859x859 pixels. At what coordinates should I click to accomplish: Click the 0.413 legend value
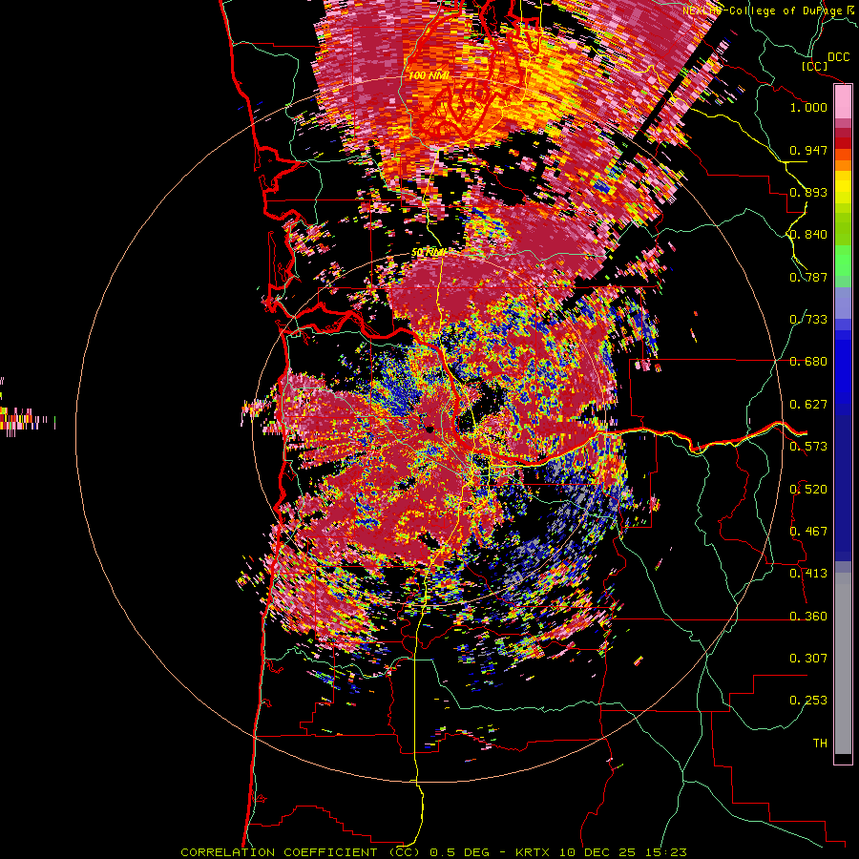[808, 574]
